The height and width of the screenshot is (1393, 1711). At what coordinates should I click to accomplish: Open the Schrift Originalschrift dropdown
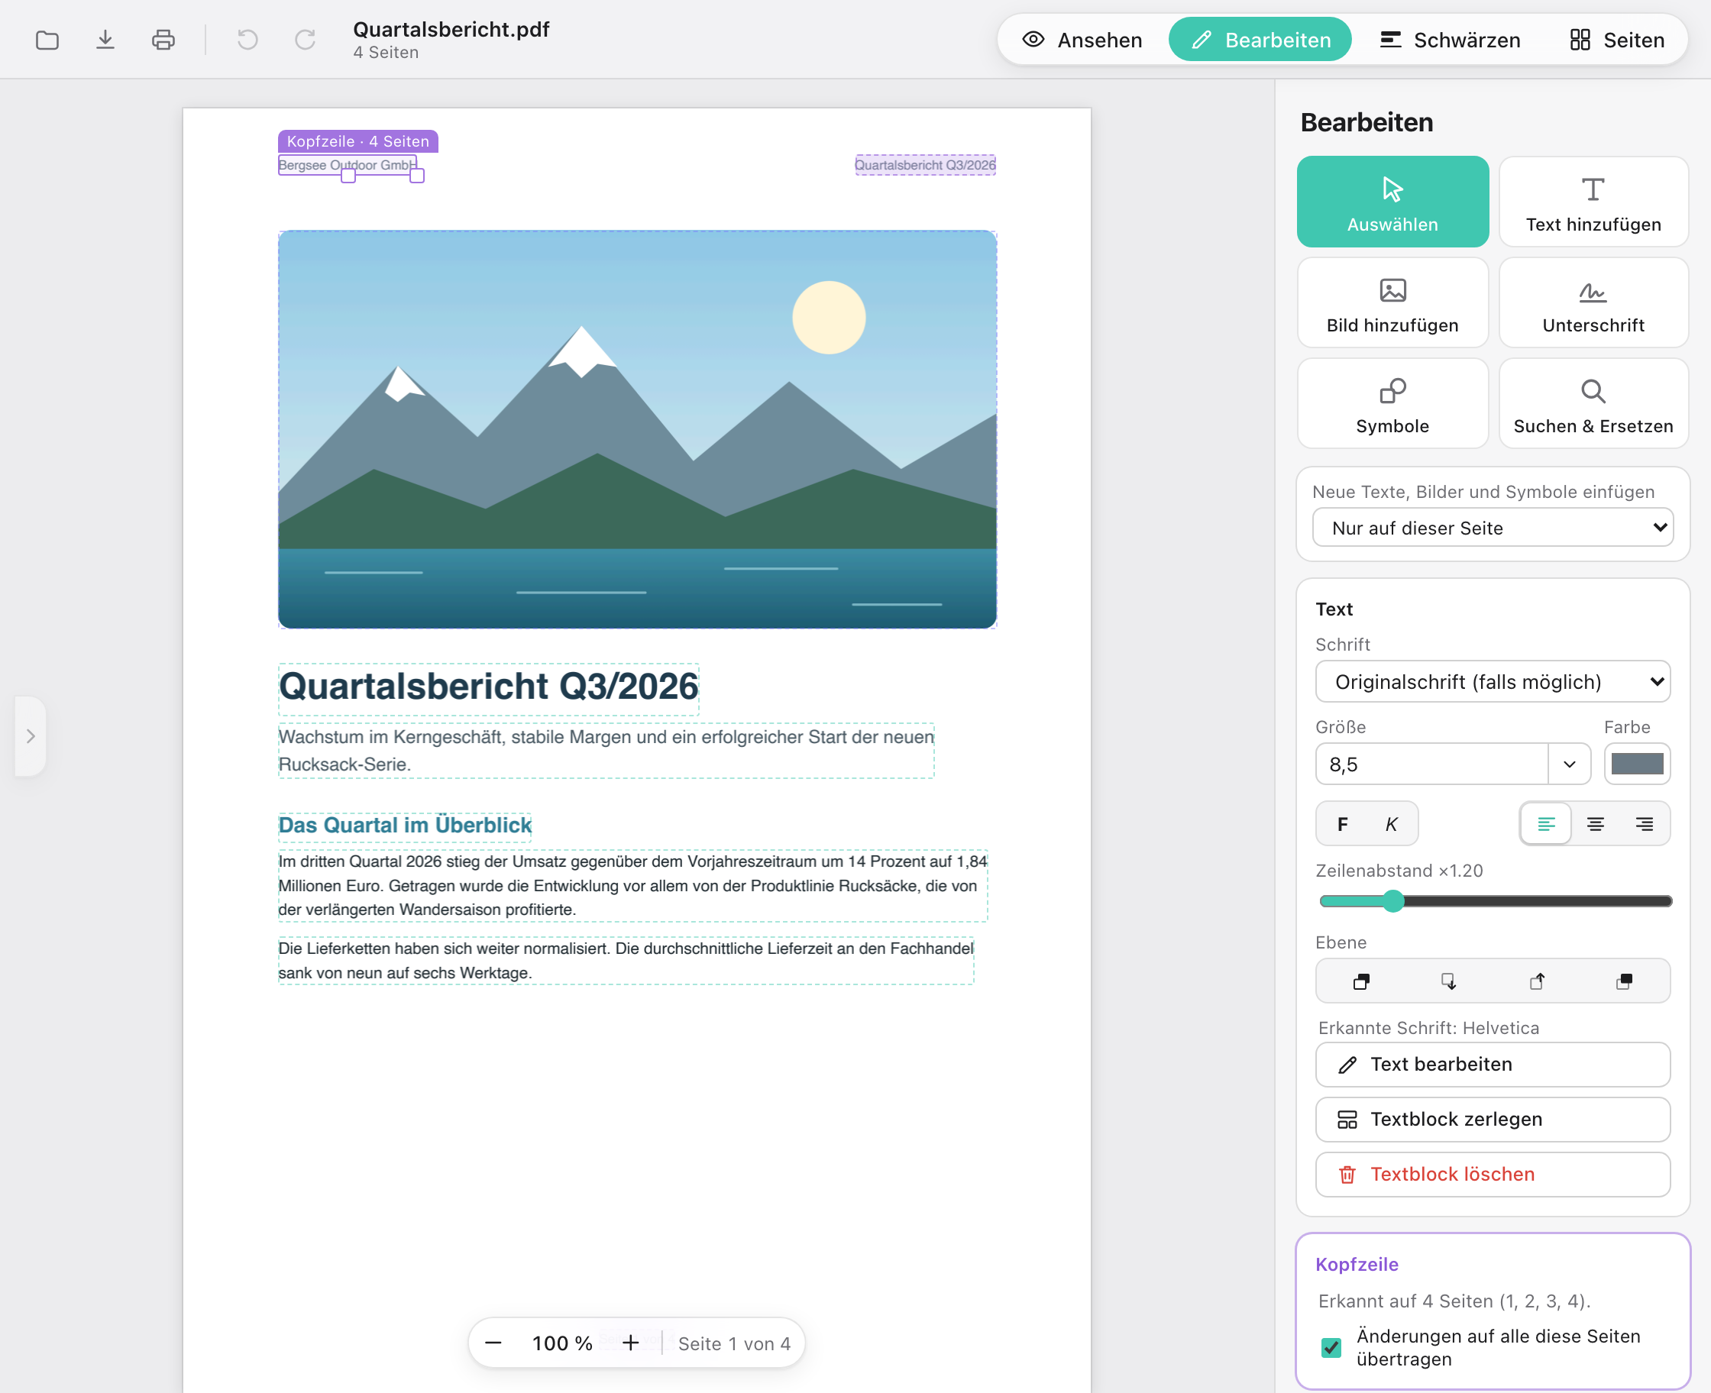(x=1493, y=682)
